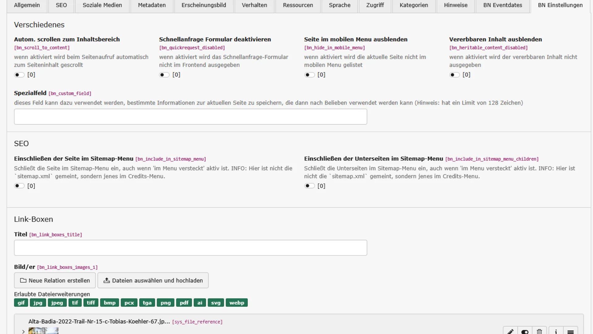Click the tiff extension badge

91,303
